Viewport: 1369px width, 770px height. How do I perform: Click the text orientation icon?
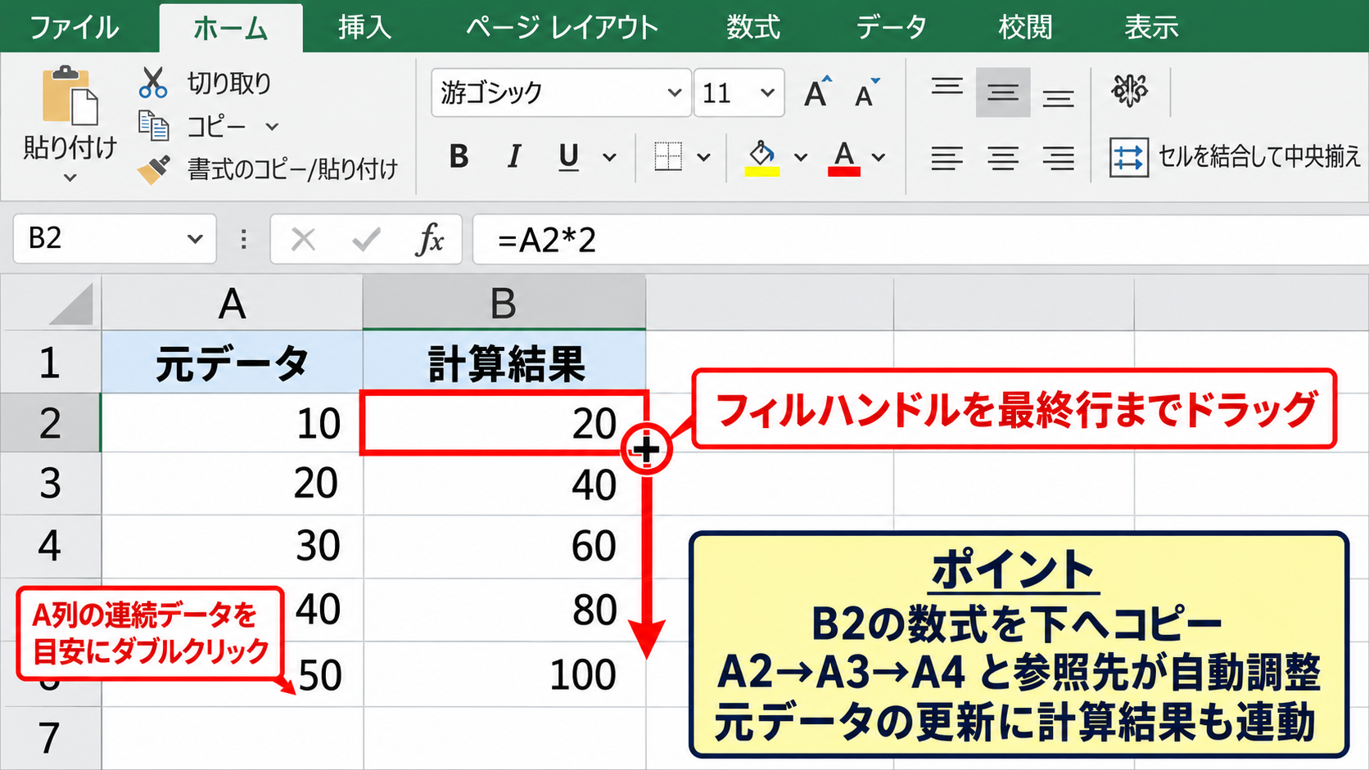click(x=1130, y=90)
